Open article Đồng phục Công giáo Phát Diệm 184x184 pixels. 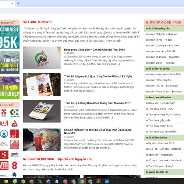[95, 50]
